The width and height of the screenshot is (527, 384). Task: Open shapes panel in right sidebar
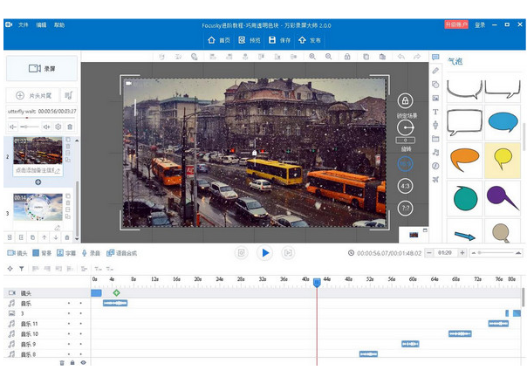(x=435, y=85)
